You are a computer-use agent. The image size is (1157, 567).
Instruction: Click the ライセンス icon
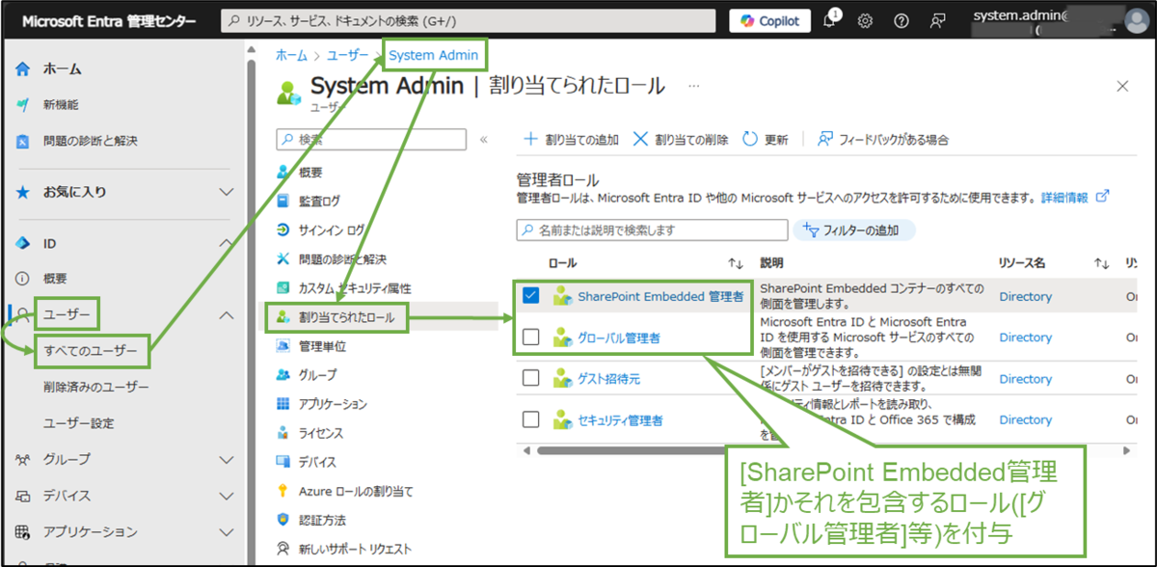tap(283, 434)
